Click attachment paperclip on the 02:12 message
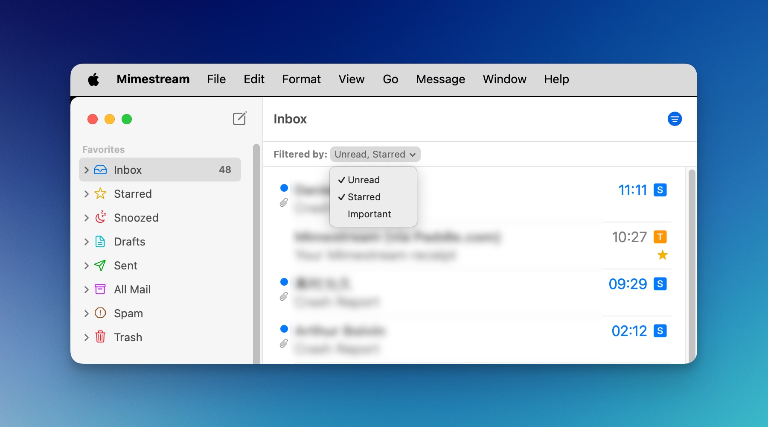 284,343
